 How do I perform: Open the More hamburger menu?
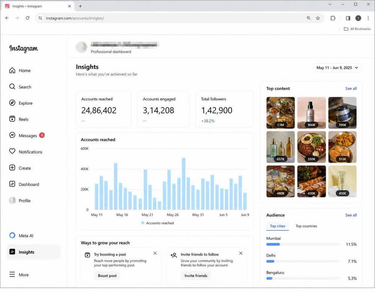coord(12,274)
